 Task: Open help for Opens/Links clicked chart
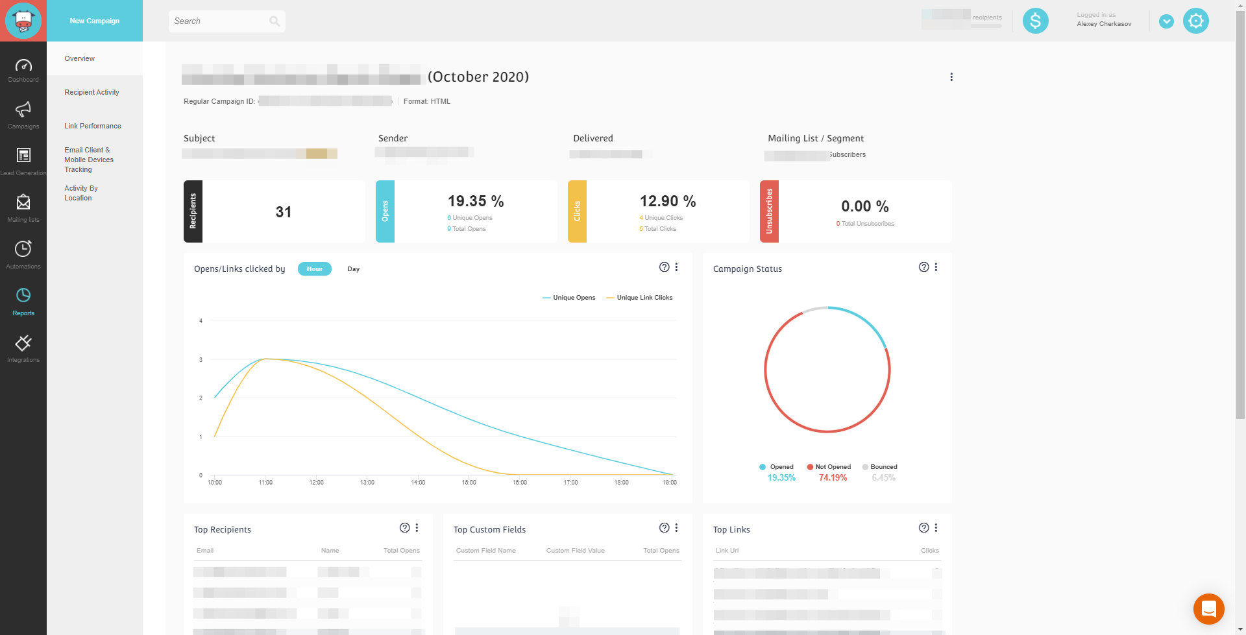coord(664,267)
